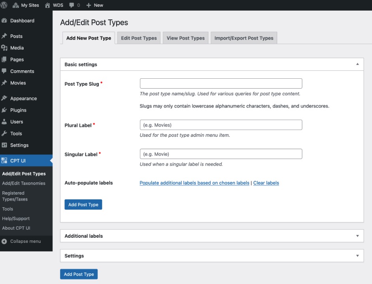Open Dashboard from the sidebar
The image size is (372, 284).
(22, 21)
